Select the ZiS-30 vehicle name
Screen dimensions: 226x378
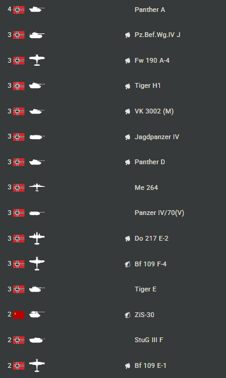[144, 315]
